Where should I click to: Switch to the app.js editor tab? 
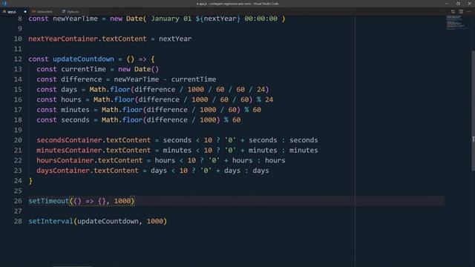(14, 12)
